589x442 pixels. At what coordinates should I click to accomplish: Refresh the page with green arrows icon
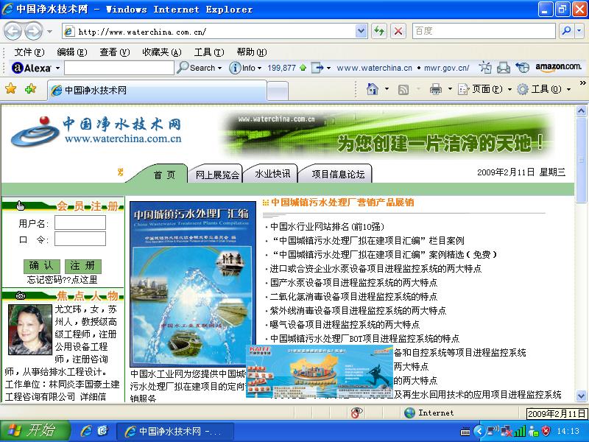(379, 31)
